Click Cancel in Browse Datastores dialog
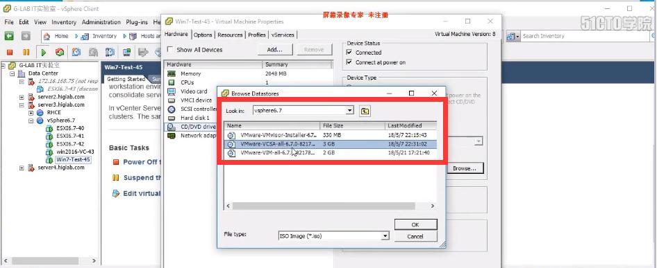The image size is (657, 268). (415, 236)
